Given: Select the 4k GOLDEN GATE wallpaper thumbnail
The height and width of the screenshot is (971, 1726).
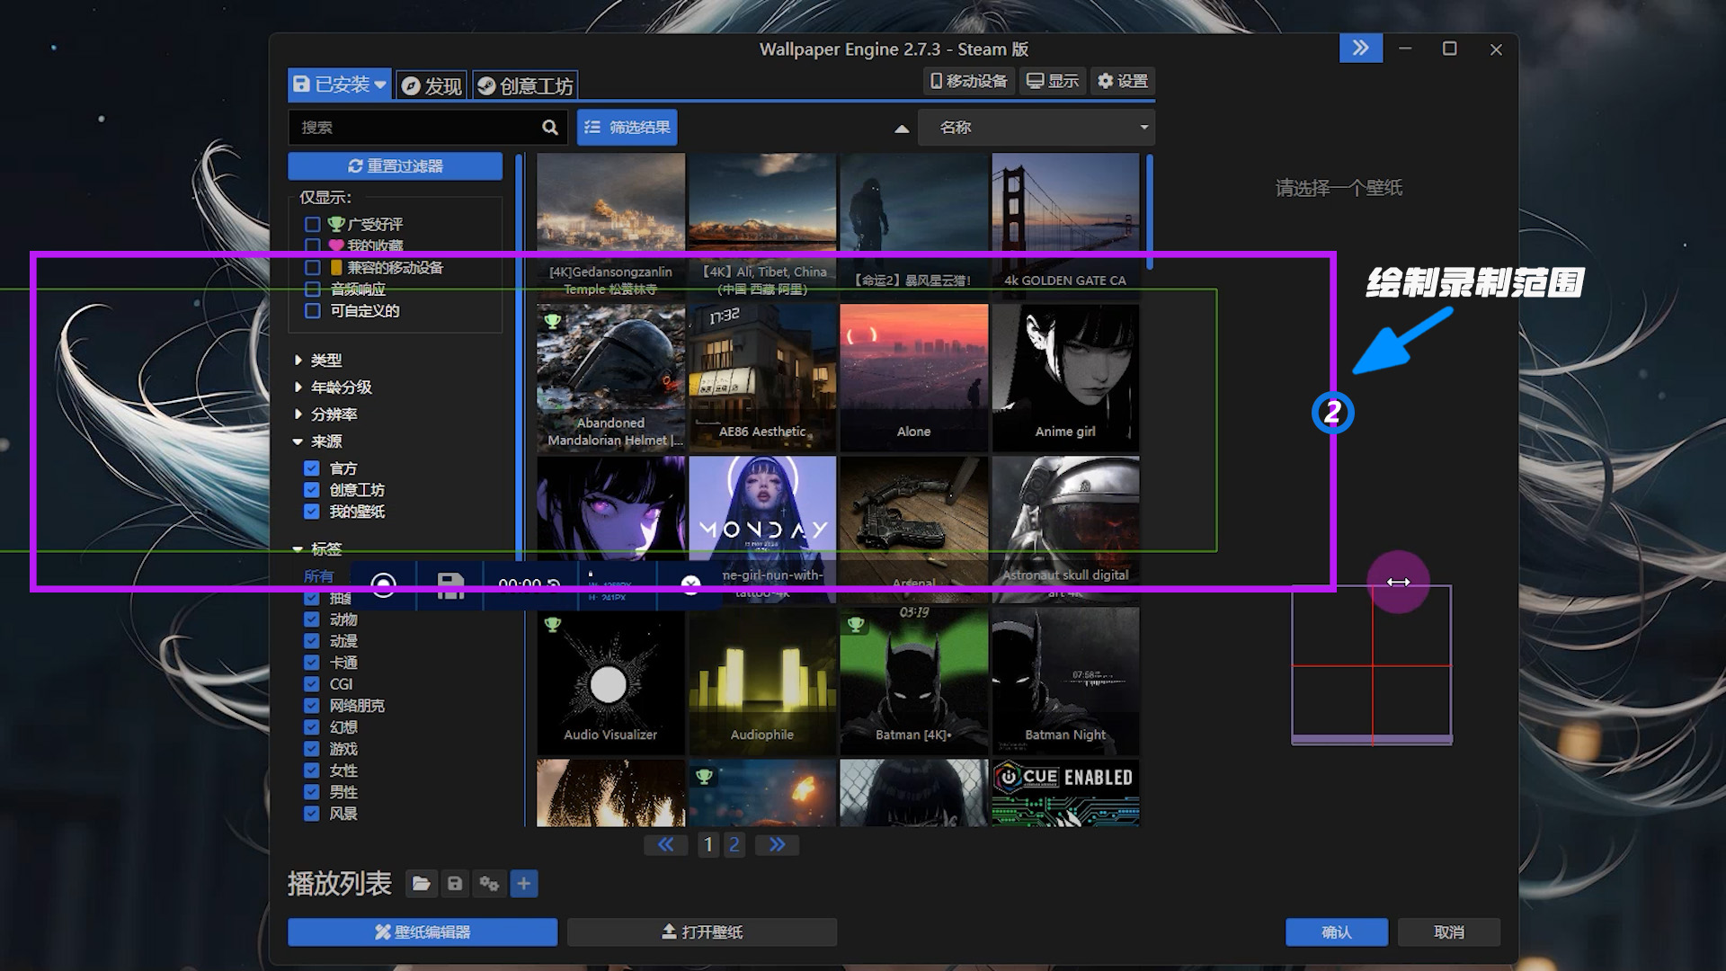Looking at the screenshot, I should (x=1065, y=225).
